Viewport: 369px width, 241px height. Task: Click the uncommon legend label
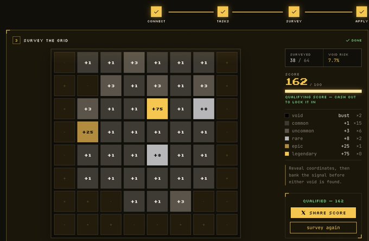[x=303, y=131]
